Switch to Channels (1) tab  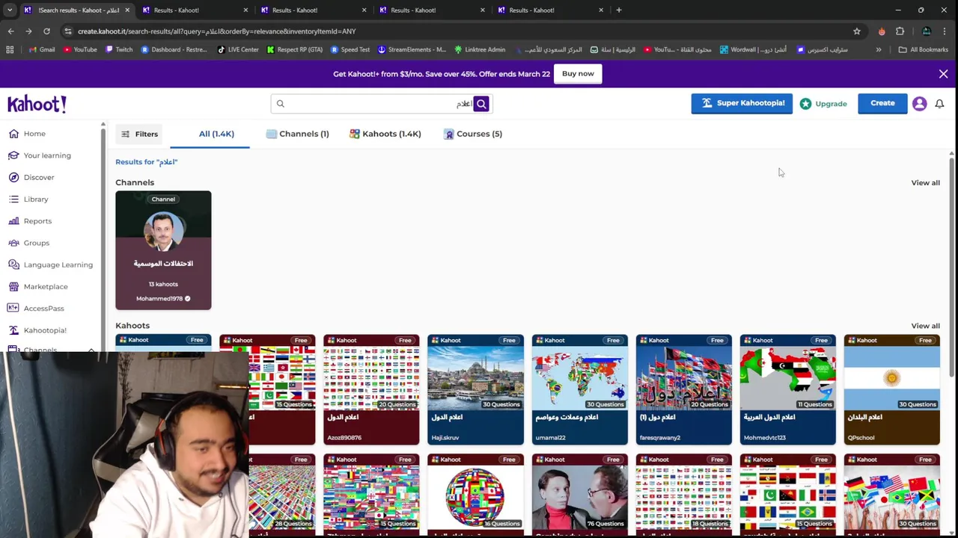click(x=297, y=134)
